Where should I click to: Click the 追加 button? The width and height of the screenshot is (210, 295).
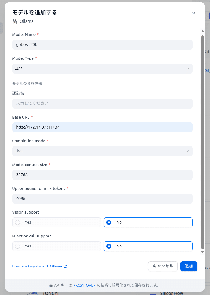(x=189, y=266)
